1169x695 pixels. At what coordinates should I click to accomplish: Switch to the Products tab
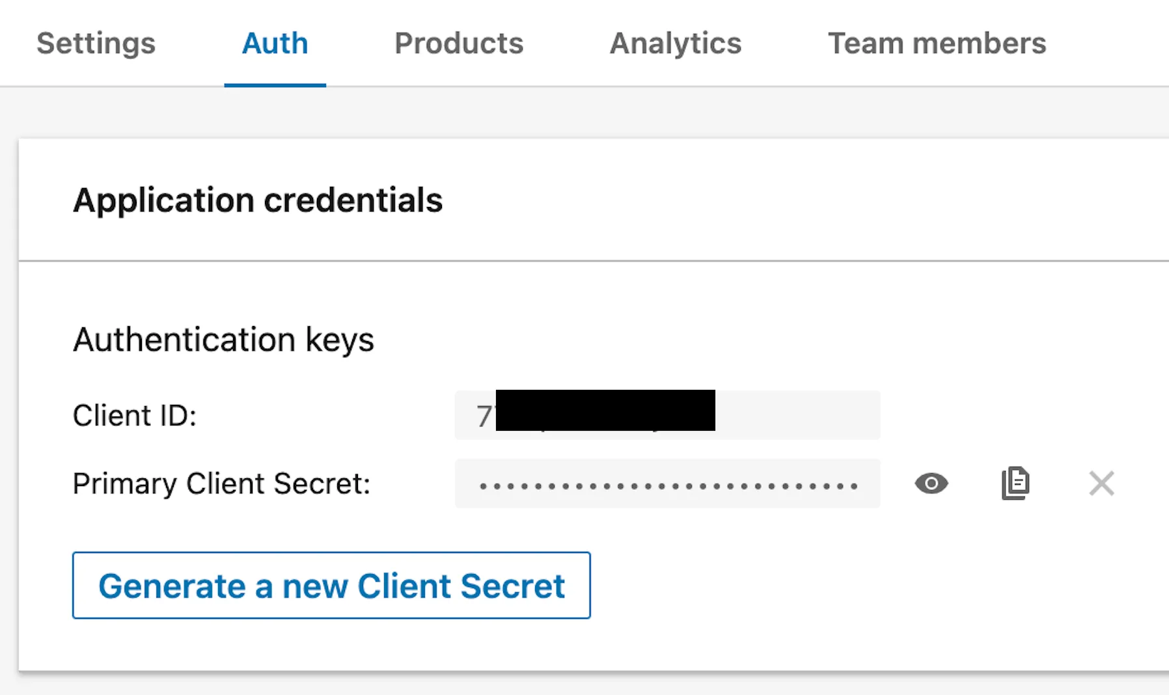point(459,43)
